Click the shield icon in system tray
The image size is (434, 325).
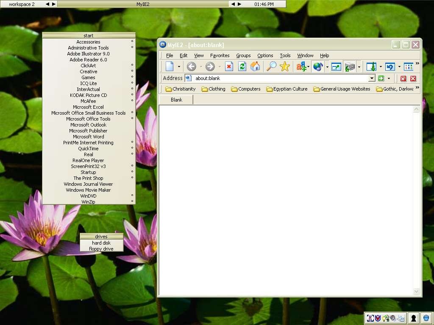tap(378, 318)
